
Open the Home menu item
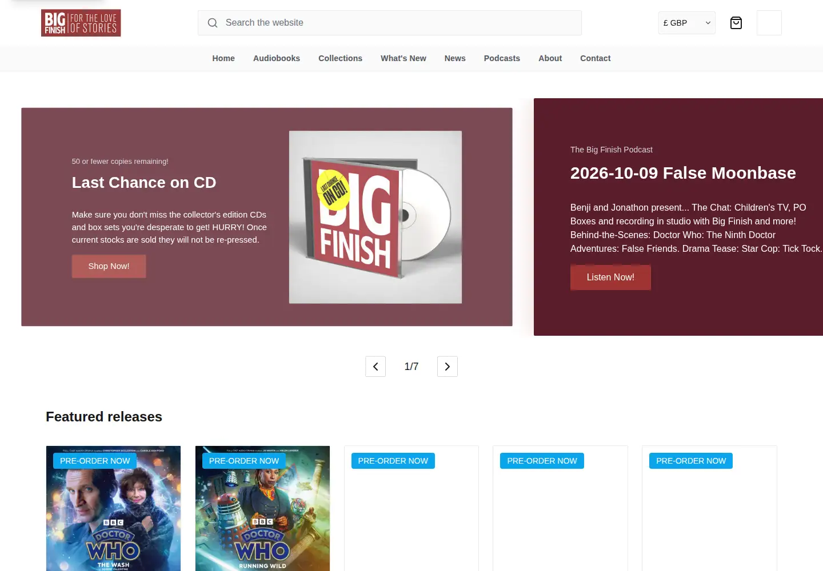coord(223,58)
